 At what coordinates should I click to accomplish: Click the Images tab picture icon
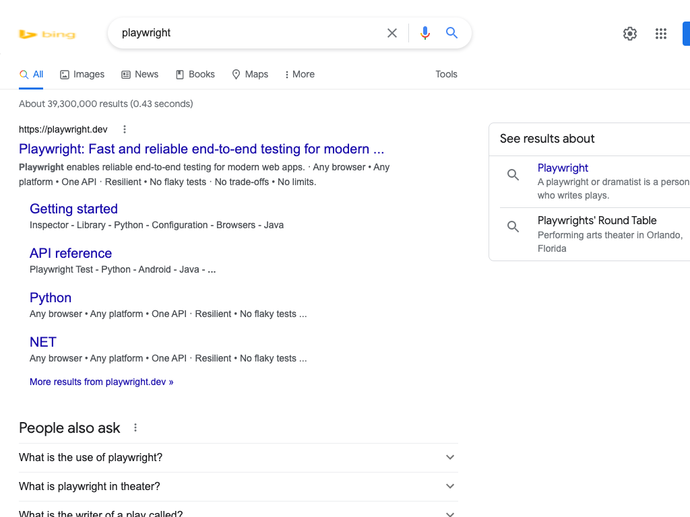[65, 75]
